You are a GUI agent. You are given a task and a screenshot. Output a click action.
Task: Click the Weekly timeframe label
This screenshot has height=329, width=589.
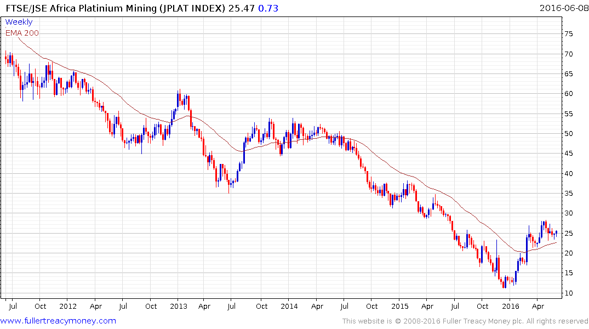(19, 22)
